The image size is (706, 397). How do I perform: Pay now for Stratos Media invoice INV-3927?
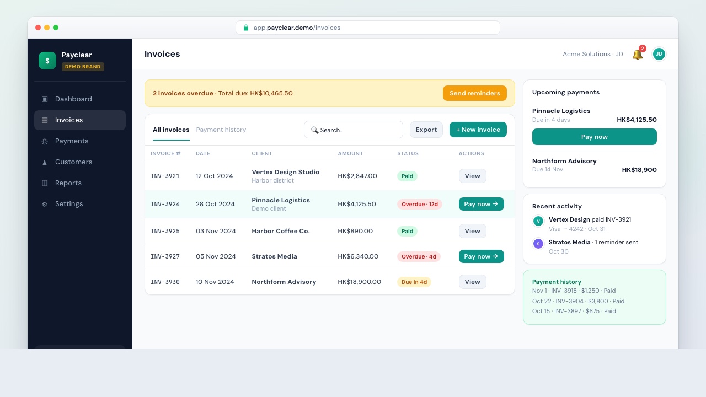click(482, 256)
